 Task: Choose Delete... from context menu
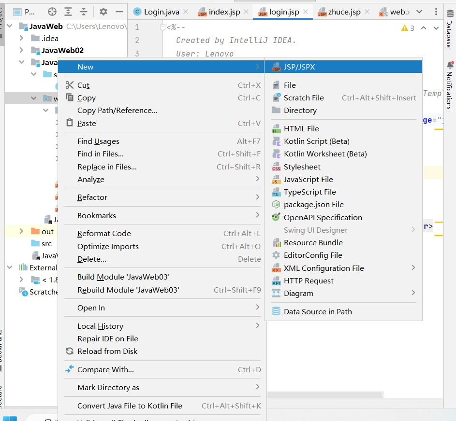[161, 259]
